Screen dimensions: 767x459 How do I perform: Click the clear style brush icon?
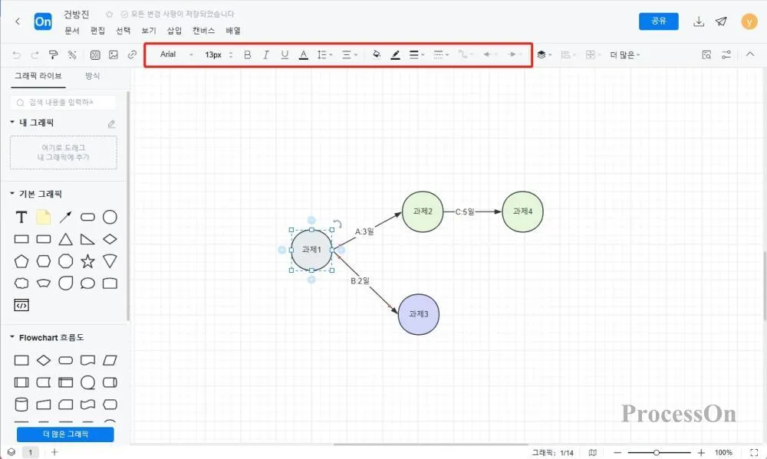pyautogui.click(x=72, y=54)
